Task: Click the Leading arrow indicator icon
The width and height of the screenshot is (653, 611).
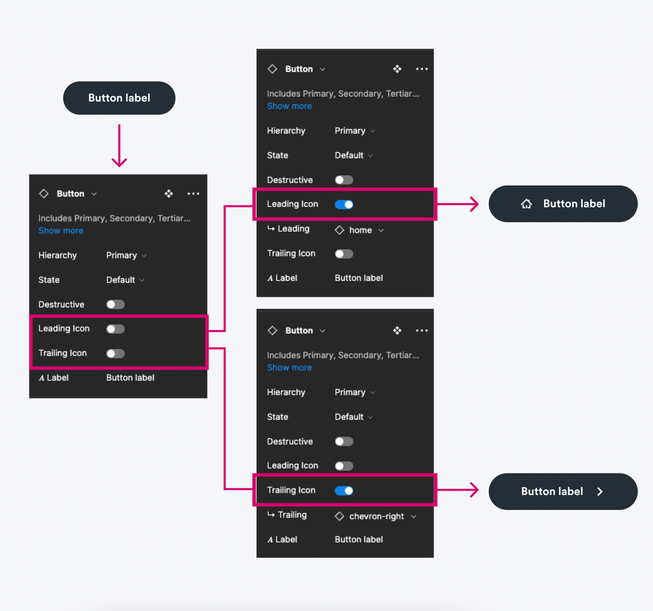Action: pos(271,229)
